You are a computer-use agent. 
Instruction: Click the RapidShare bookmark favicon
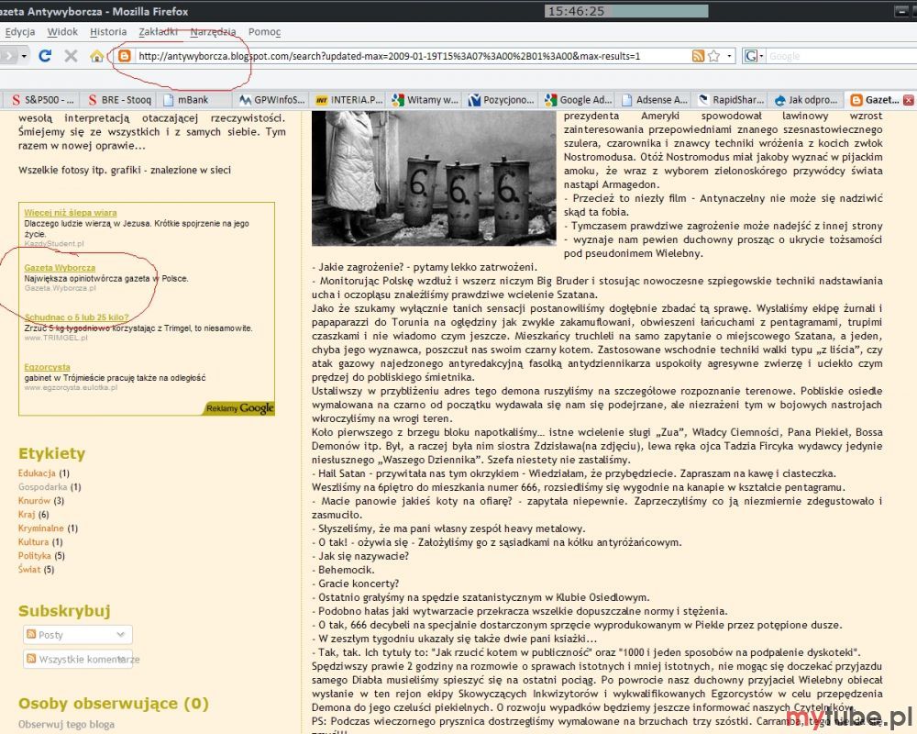point(704,100)
